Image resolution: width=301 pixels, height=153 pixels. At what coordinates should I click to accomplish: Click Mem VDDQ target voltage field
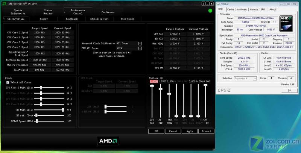(175, 44)
